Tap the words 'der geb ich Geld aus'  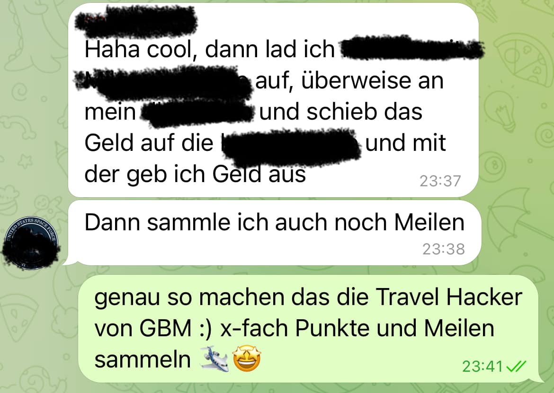tap(195, 175)
